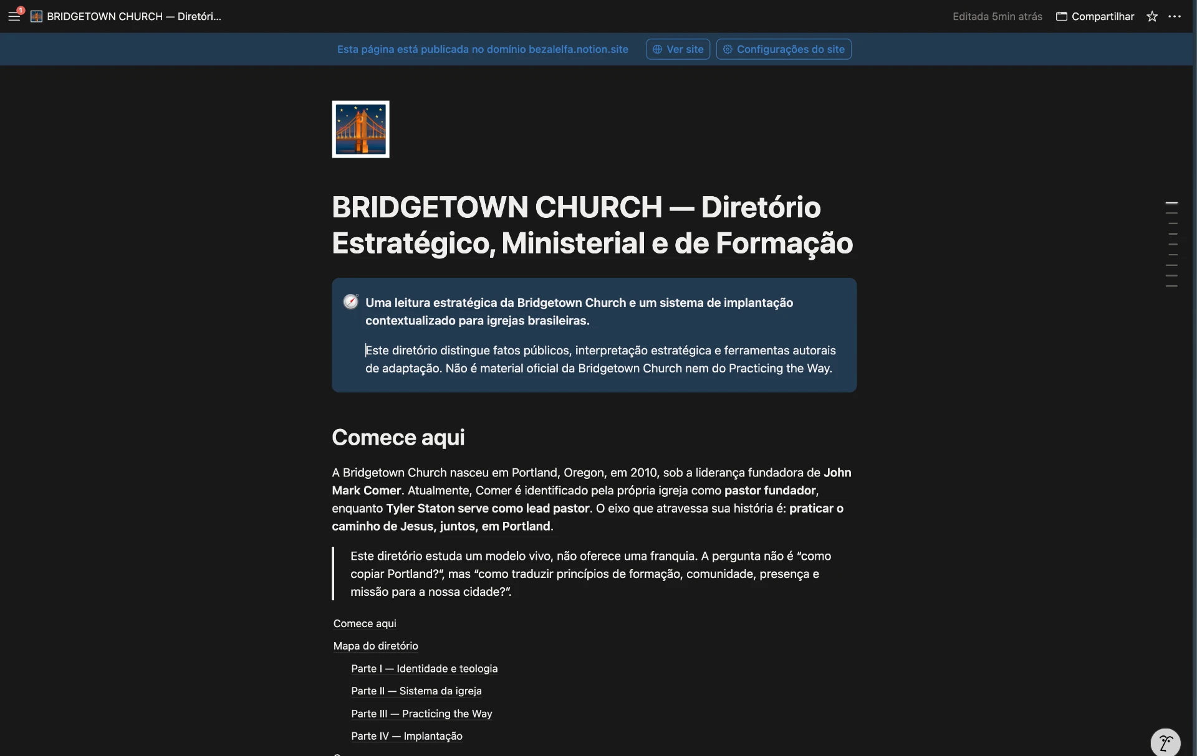1197x756 pixels.
Task: Open Parte IV — Implantação link
Action: pos(406,736)
